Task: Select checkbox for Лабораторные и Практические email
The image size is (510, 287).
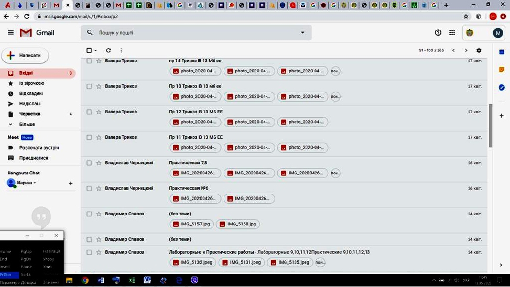Action: [x=89, y=252]
